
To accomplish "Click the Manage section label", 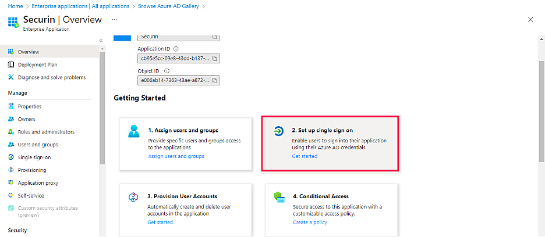I will coord(17,93).
